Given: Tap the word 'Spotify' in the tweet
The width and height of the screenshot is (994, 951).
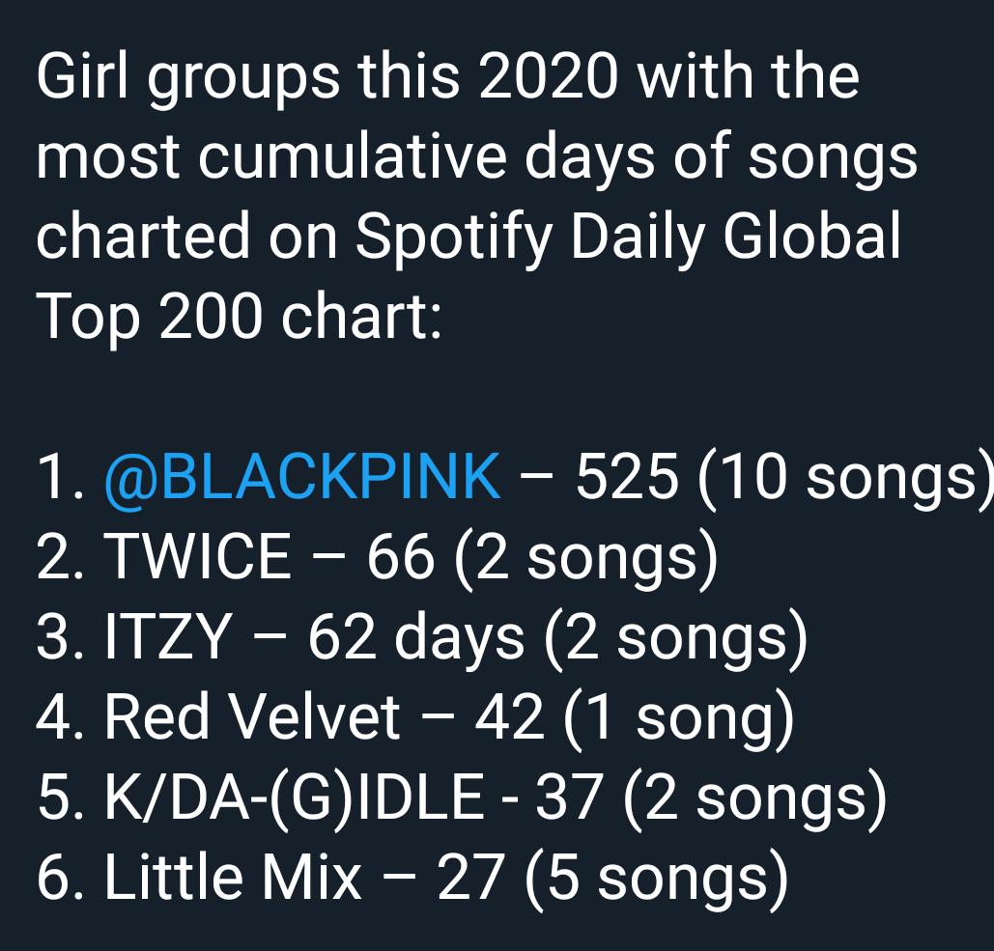Looking at the screenshot, I should pos(454,238).
